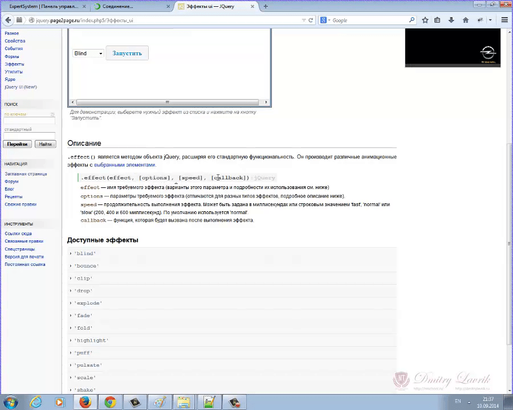Open the Свойства sidebar link
513x410 pixels.
click(15, 41)
